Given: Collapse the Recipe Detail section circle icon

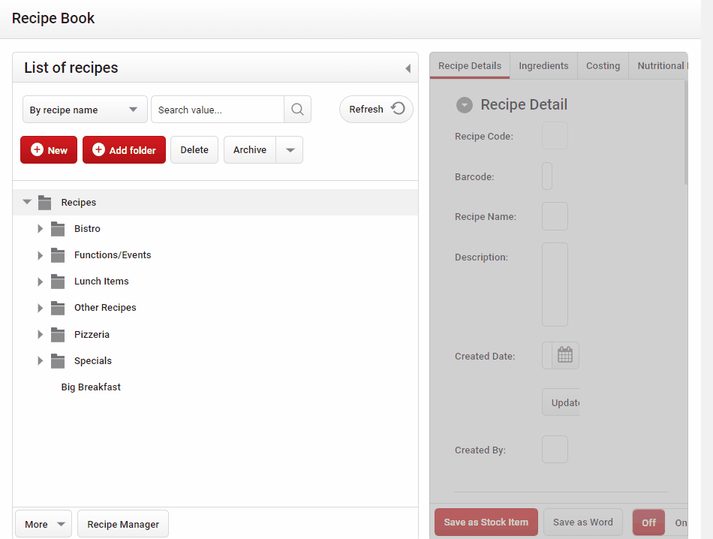Looking at the screenshot, I should coord(465,105).
